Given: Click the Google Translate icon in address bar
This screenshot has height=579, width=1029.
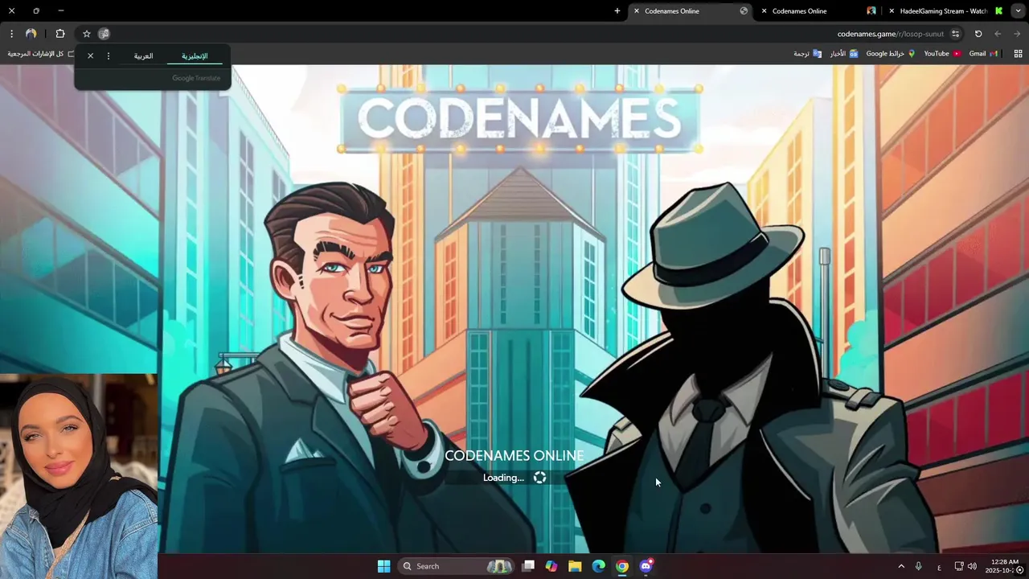Looking at the screenshot, I should tap(104, 34).
